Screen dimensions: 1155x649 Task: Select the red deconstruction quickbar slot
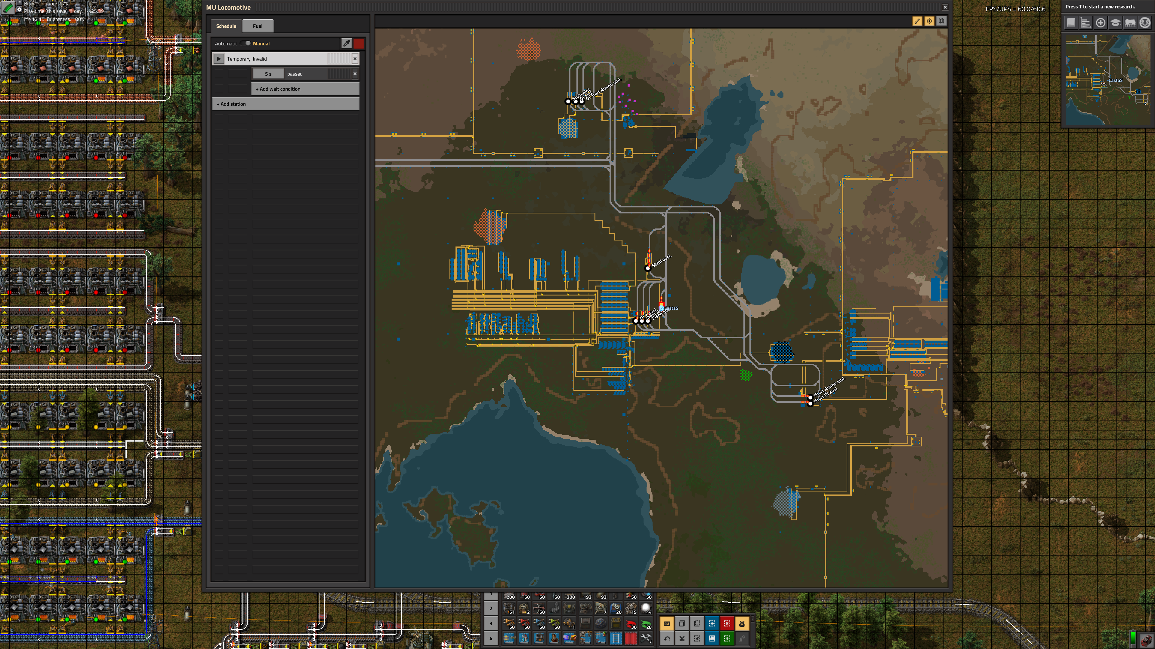tap(631, 638)
